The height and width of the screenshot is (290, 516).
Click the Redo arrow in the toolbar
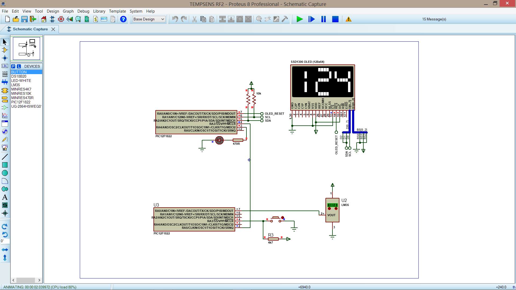[184, 19]
